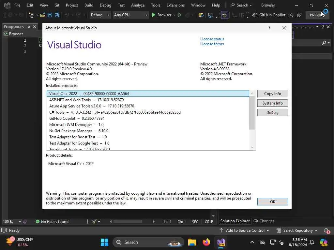Click the Save All toolbar icon
Viewport: 334px width, 250px height.
point(57,15)
